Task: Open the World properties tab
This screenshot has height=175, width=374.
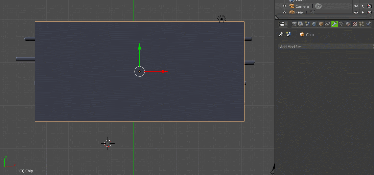Action: (314, 24)
